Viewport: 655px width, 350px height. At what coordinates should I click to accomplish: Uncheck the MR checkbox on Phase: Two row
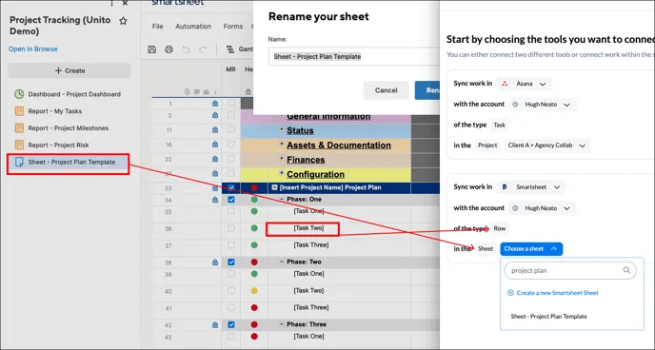231,262
